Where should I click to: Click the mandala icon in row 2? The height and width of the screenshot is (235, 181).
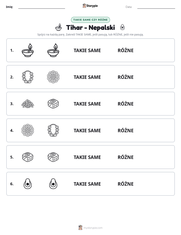(53, 77)
